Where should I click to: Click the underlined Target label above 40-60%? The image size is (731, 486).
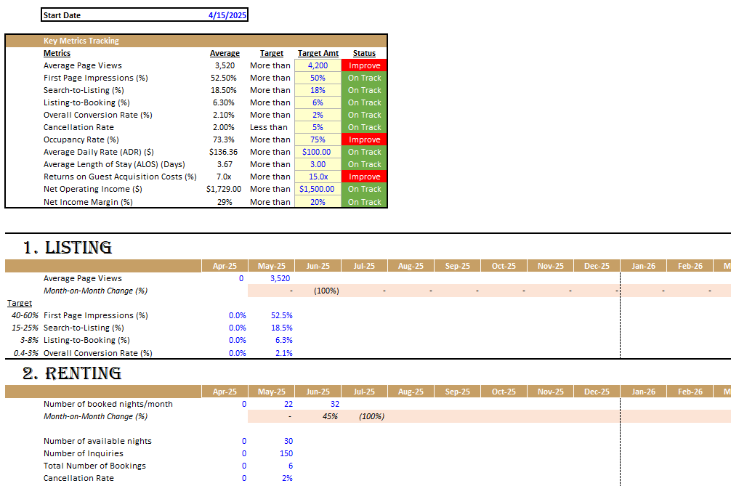[20, 303]
